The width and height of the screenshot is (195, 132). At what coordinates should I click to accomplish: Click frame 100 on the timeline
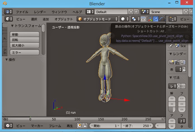pos(77,119)
